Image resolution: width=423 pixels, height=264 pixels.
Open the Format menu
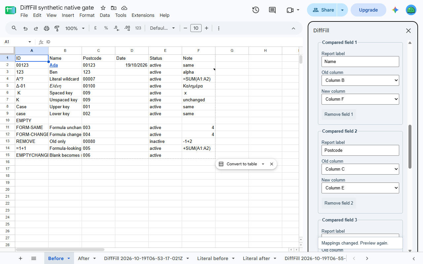pos(87,15)
